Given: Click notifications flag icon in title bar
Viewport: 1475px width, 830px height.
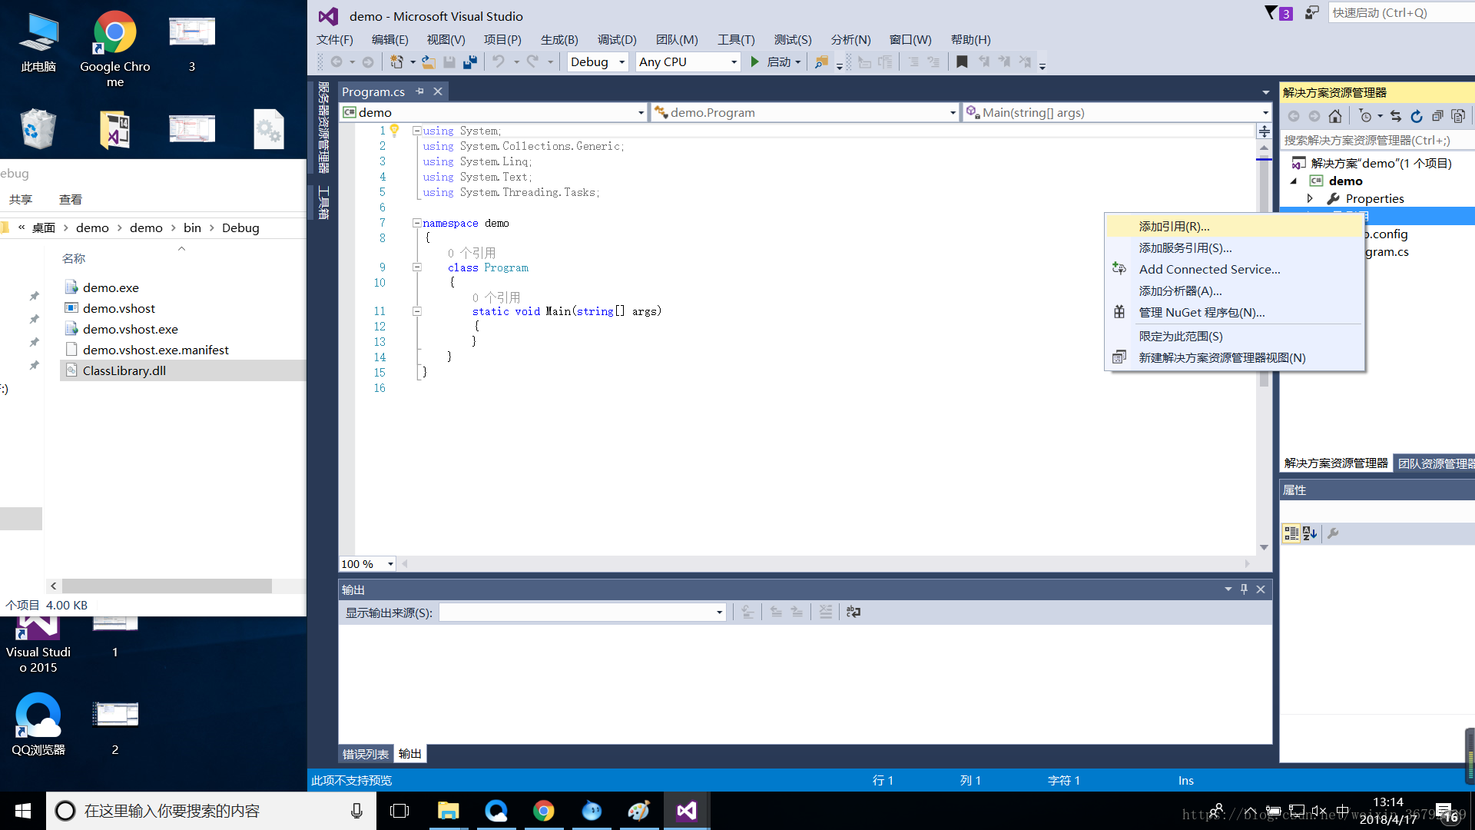Looking at the screenshot, I should click(x=1272, y=13).
